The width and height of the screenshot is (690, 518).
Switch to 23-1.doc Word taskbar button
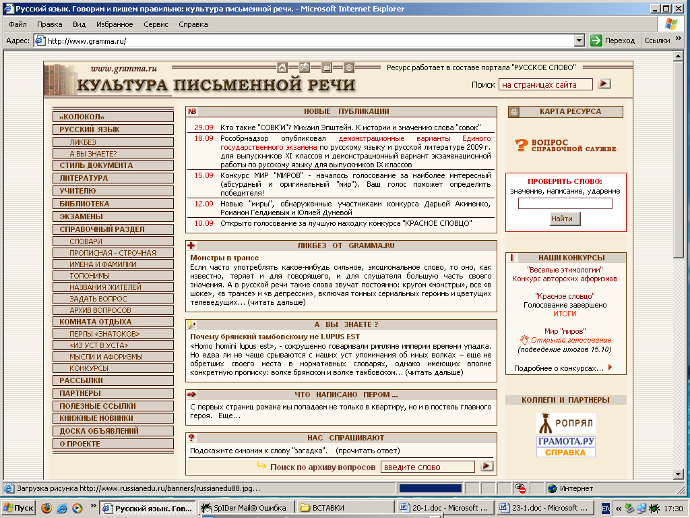[544, 508]
